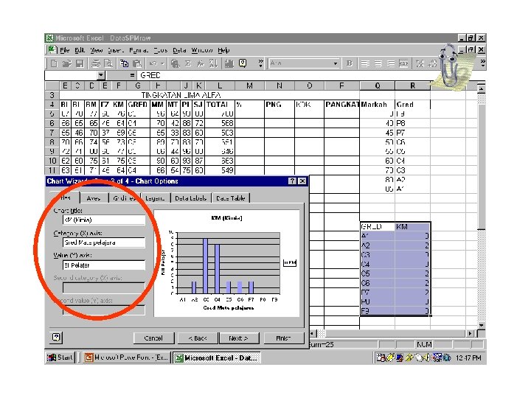Click the Copy toolbar icon

pos(125,63)
